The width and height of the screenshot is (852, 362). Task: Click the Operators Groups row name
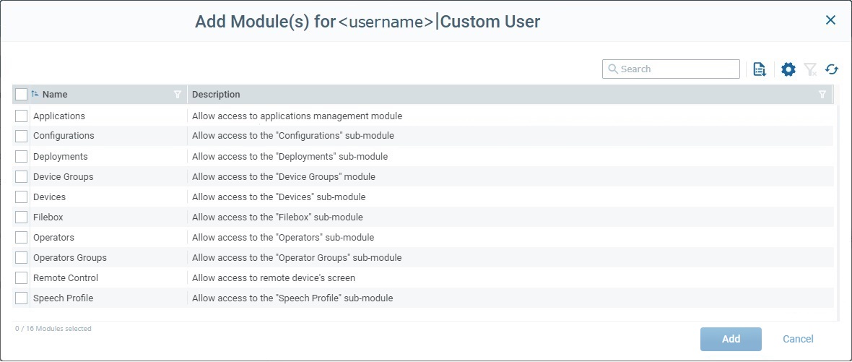coord(69,257)
